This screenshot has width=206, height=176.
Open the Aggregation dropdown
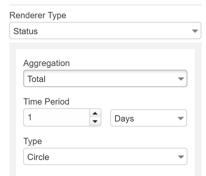[x=105, y=79]
